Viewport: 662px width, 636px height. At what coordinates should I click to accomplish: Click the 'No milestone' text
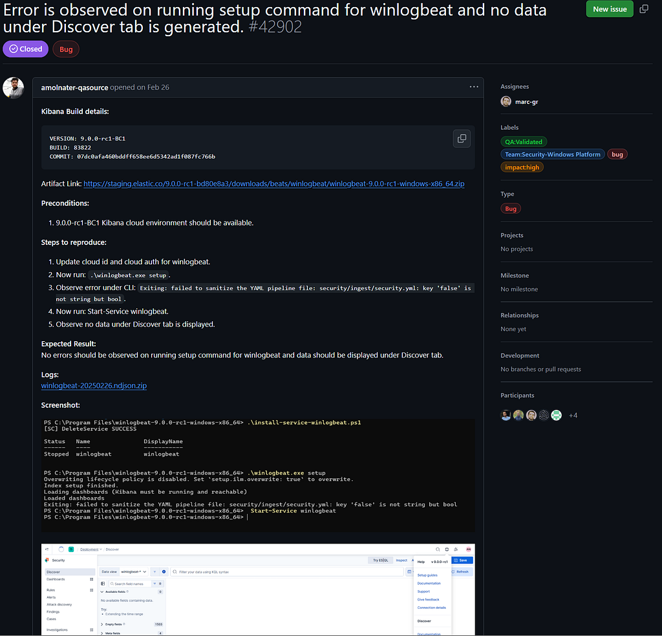pyautogui.click(x=519, y=289)
